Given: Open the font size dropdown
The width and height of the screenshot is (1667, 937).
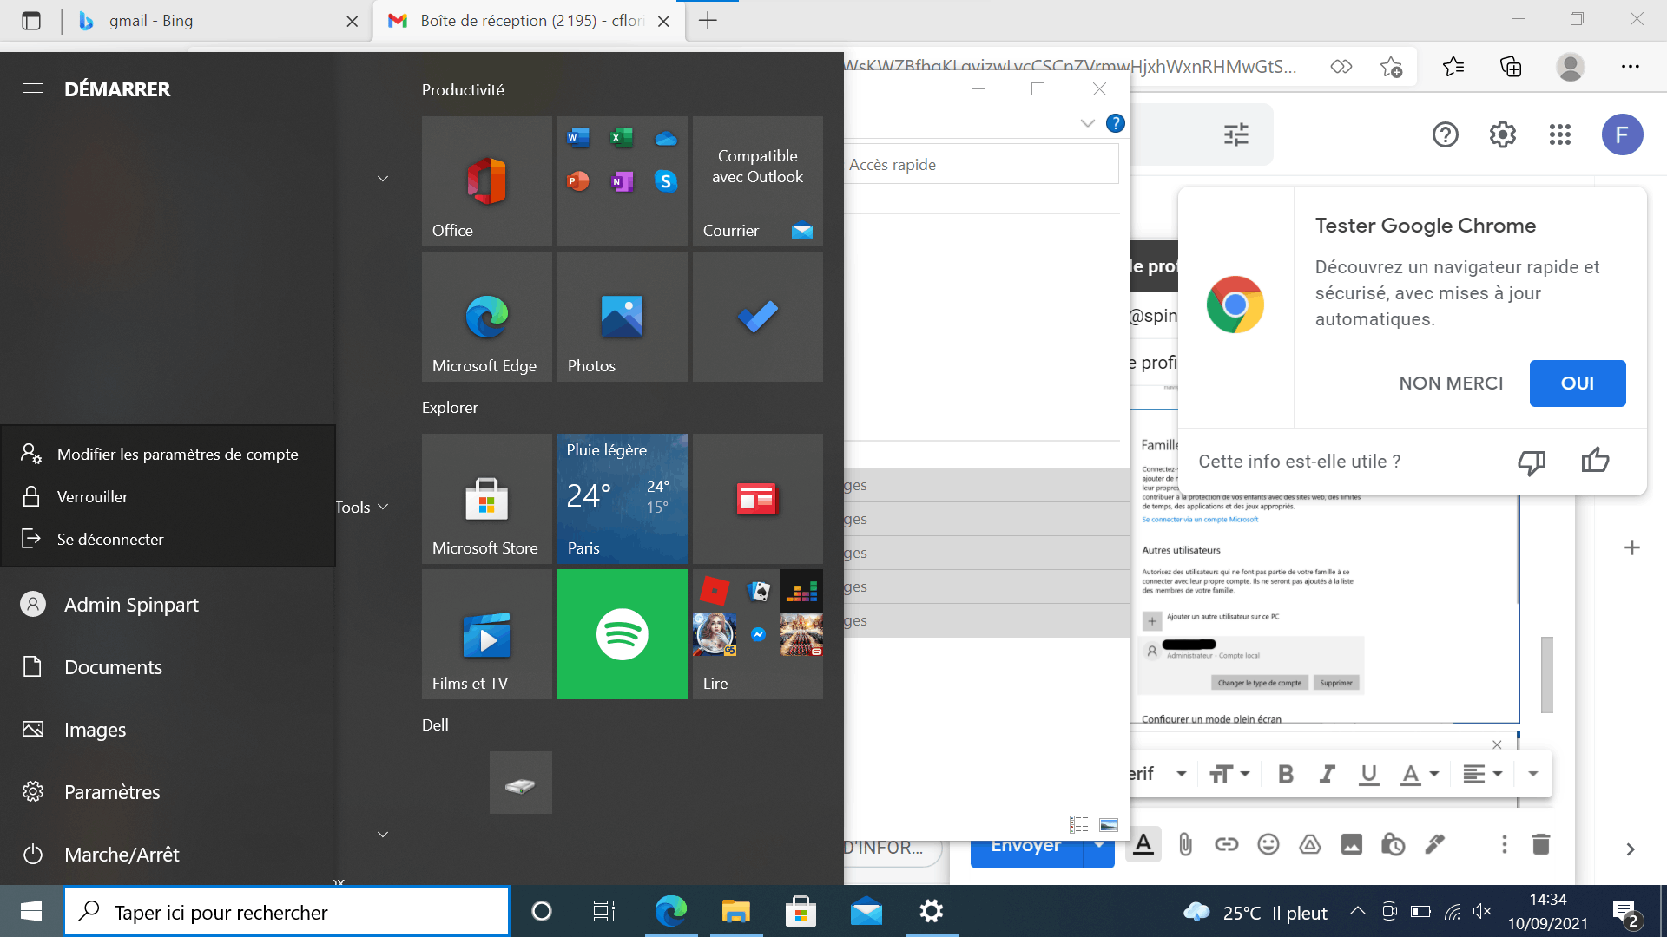Looking at the screenshot, I should [x=1229, y=774].
